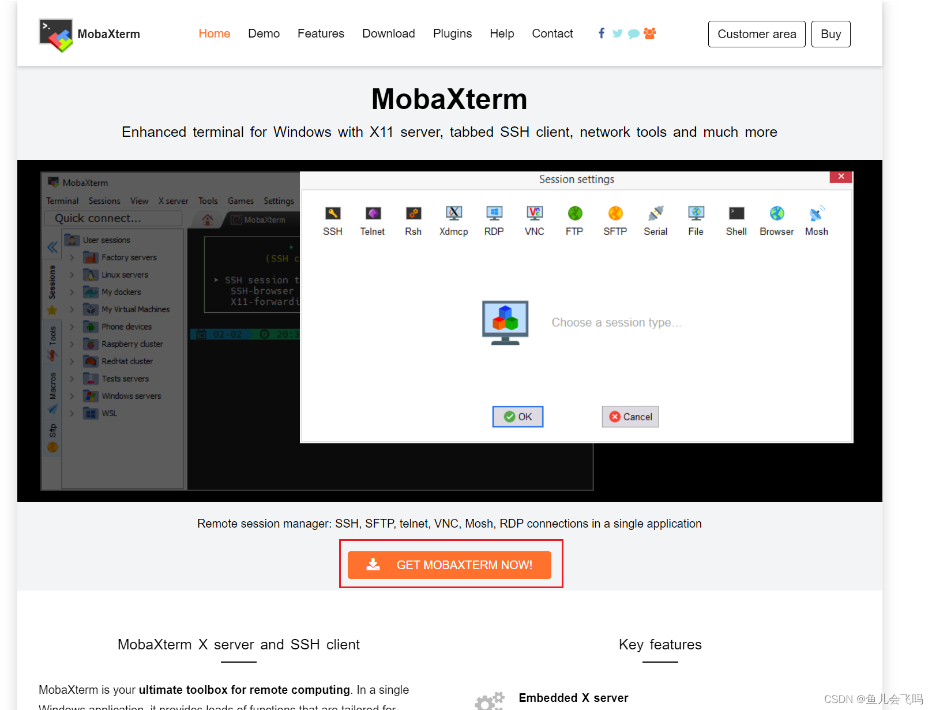Click the GET MOBAXTERM NOW button
This screenshot has height=710, width=932.
pyautogui.click(x=451, y=565)
